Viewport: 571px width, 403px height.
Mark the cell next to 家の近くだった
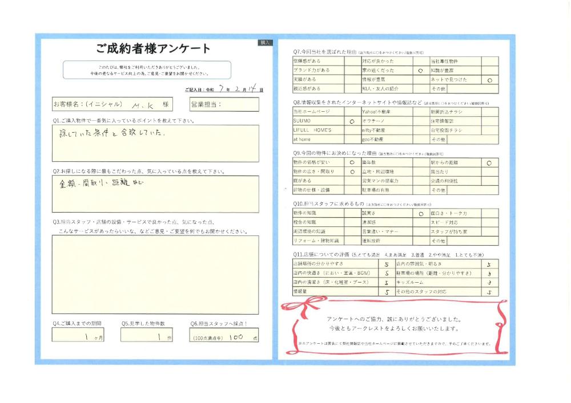(421, 71)
